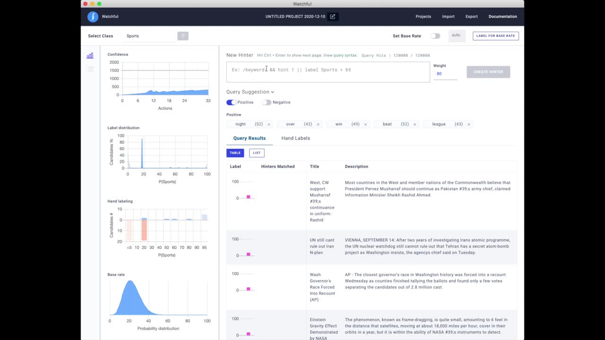
Task: Click the Hinters Matched column header
Action: [x=278, y=167]
